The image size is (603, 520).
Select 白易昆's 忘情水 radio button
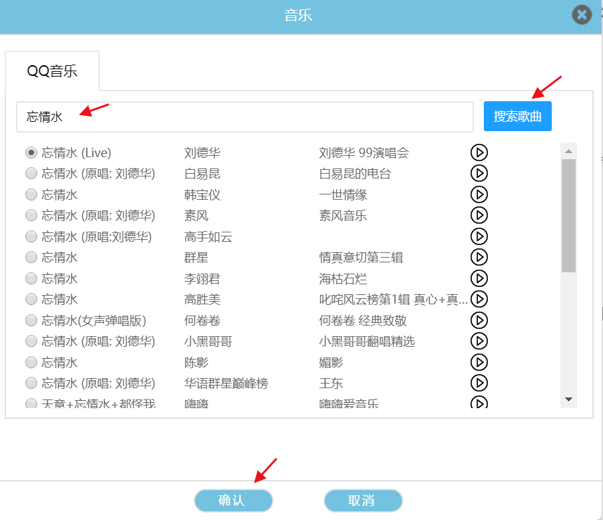(x=31, y=174)
